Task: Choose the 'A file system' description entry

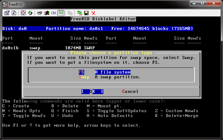Action: click(x=113, y=72)
